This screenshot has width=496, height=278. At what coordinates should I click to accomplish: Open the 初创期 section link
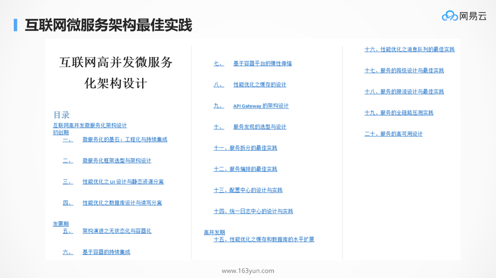[61, 132]
